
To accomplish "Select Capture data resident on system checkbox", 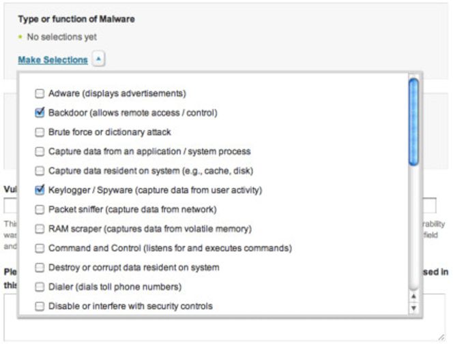I will tap(40, 171).
